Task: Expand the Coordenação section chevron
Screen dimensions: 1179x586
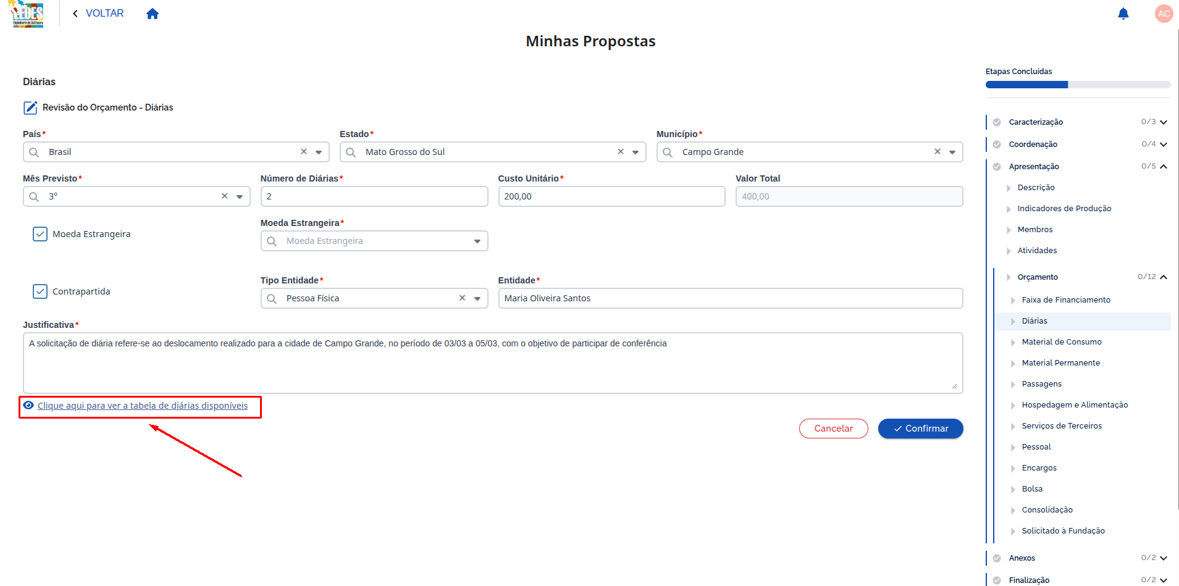Action: 1164,144
